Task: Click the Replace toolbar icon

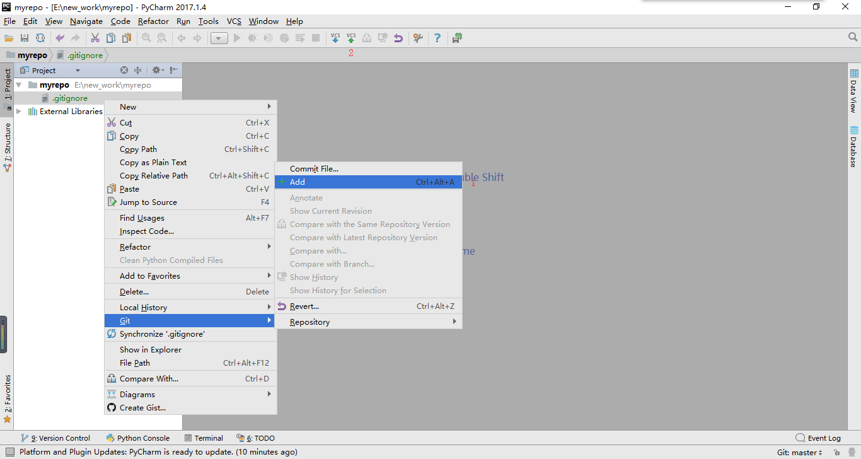Action: [162, 38]
